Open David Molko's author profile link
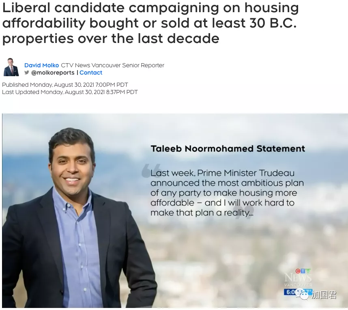The image size is (348, 310). click(41, 65)
